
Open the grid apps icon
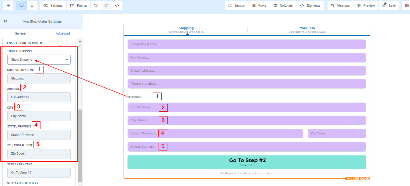407,5
